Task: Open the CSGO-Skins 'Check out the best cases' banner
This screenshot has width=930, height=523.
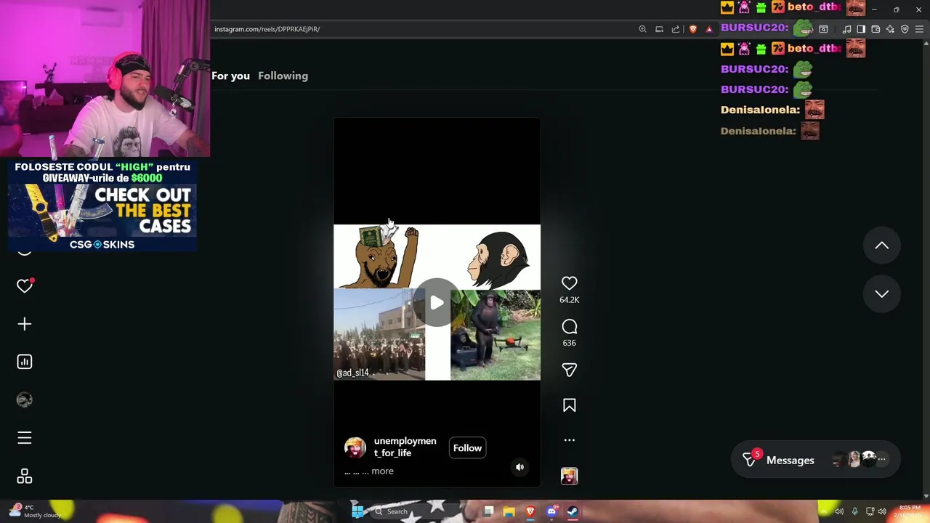Action: 102,206
